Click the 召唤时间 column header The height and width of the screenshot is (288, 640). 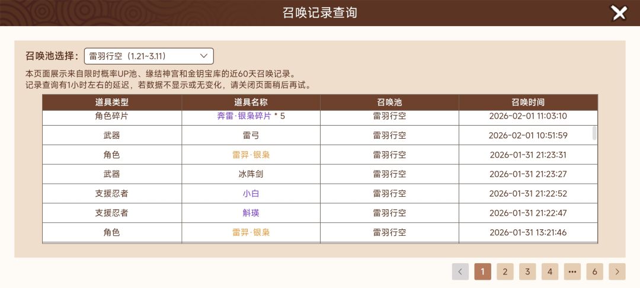coord(527,103)
